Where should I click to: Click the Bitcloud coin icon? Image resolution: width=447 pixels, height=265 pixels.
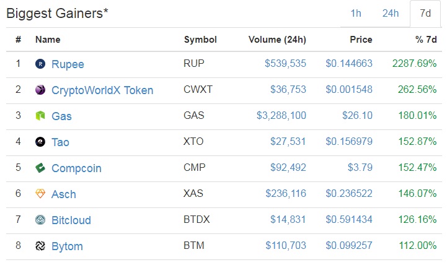40,220
